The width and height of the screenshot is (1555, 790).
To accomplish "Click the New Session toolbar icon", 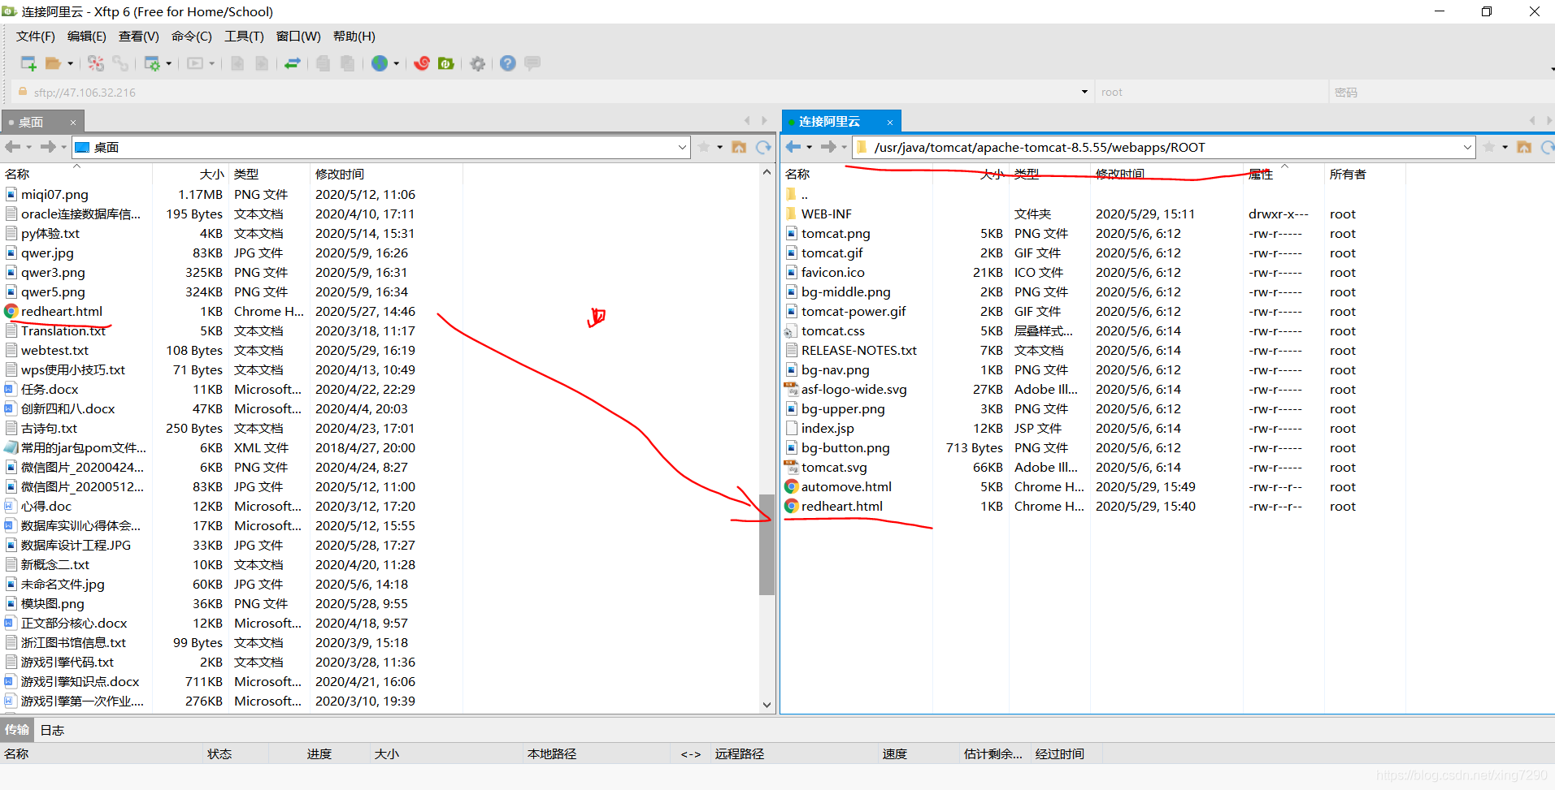I will pos(28,63).
